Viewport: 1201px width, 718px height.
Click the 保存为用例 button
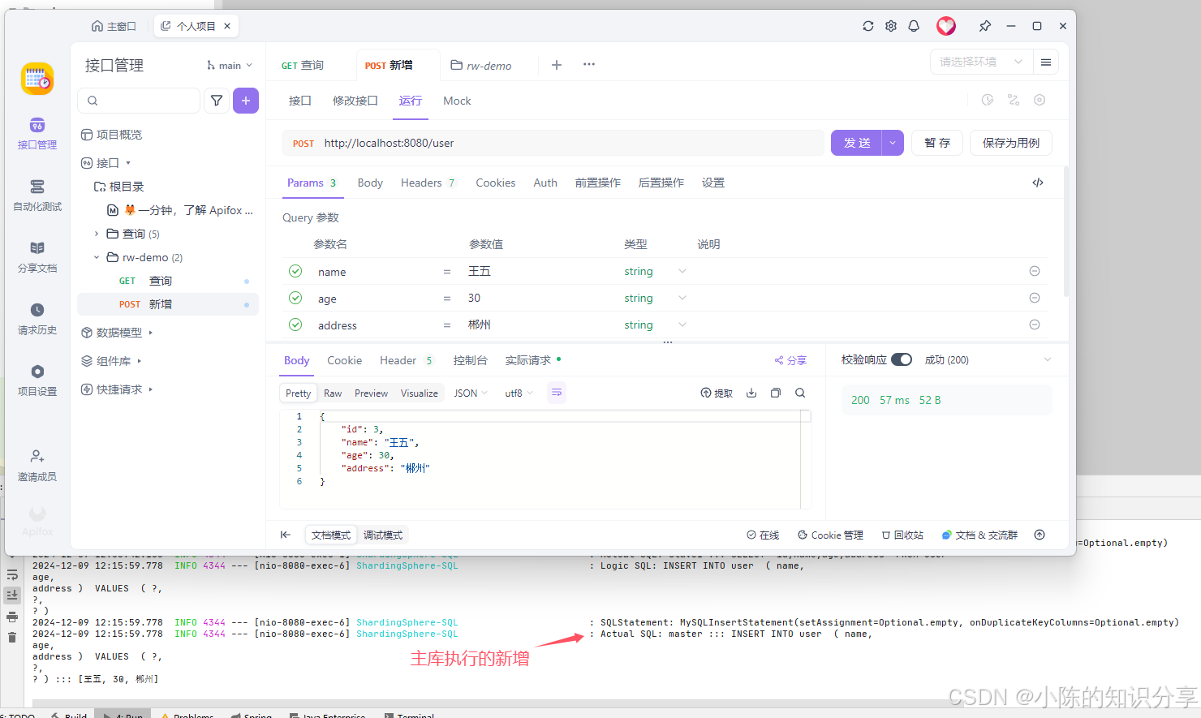[x=1010, y=142]
